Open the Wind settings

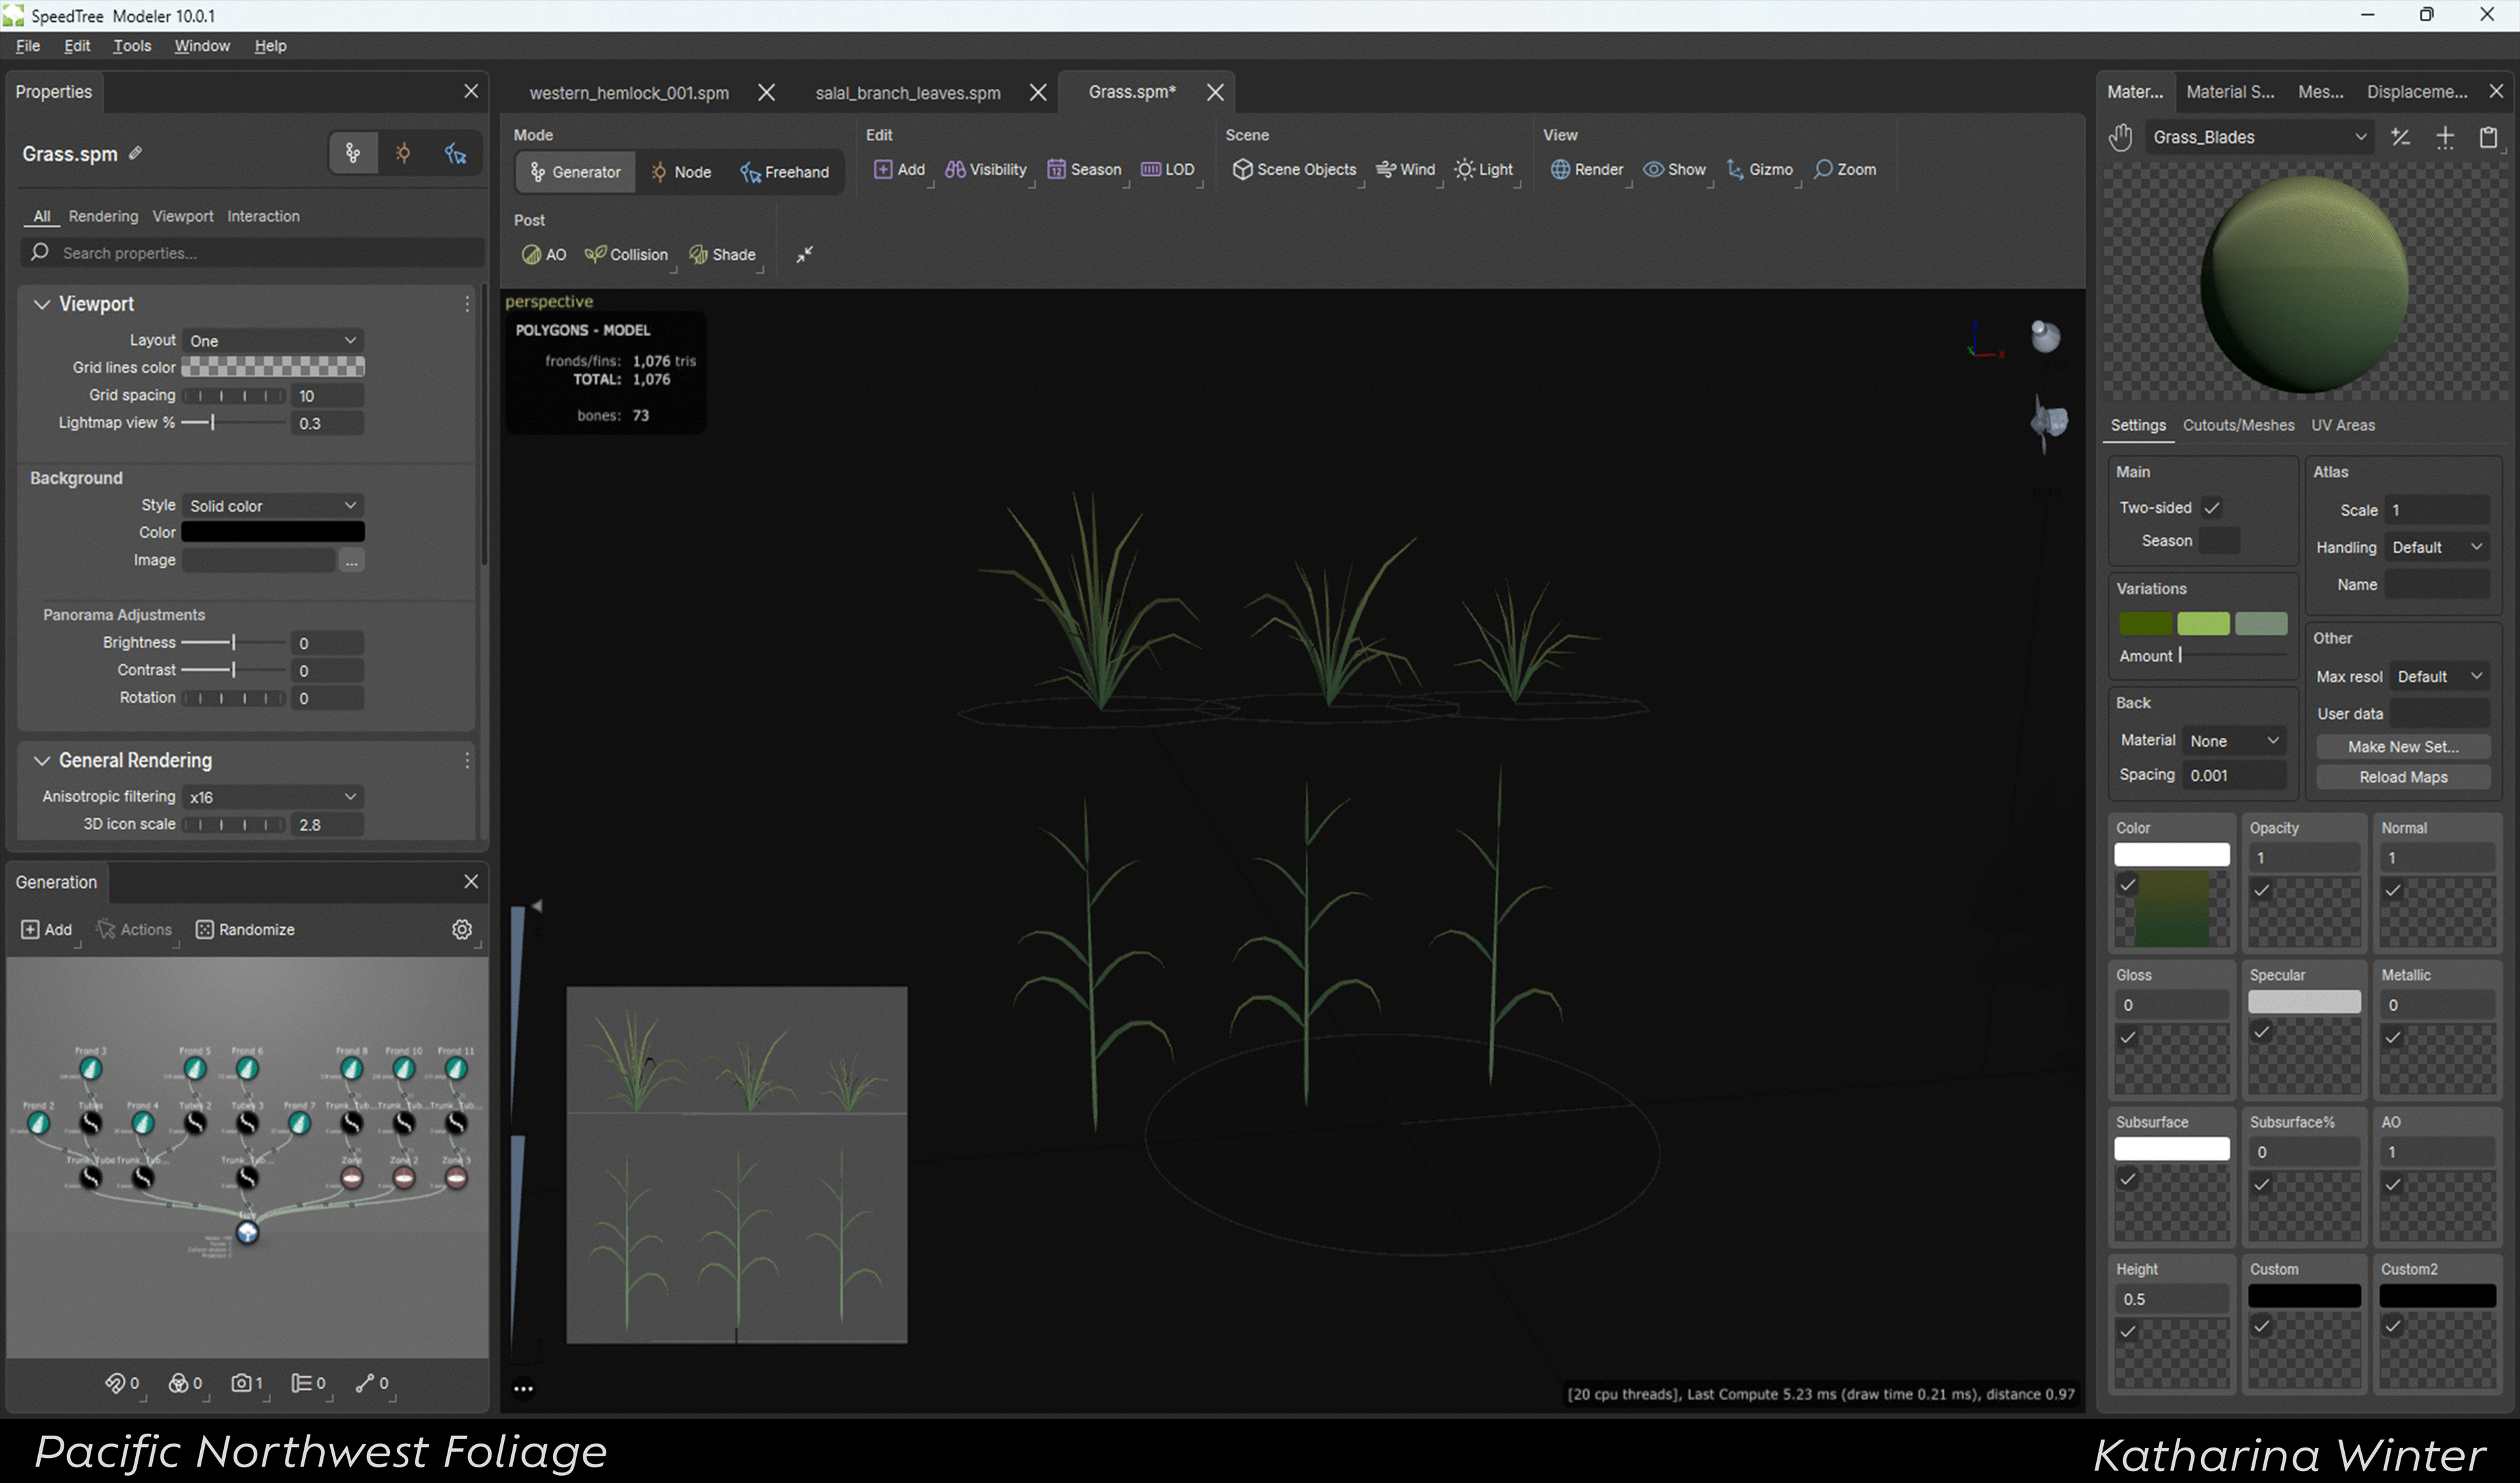1406,169
